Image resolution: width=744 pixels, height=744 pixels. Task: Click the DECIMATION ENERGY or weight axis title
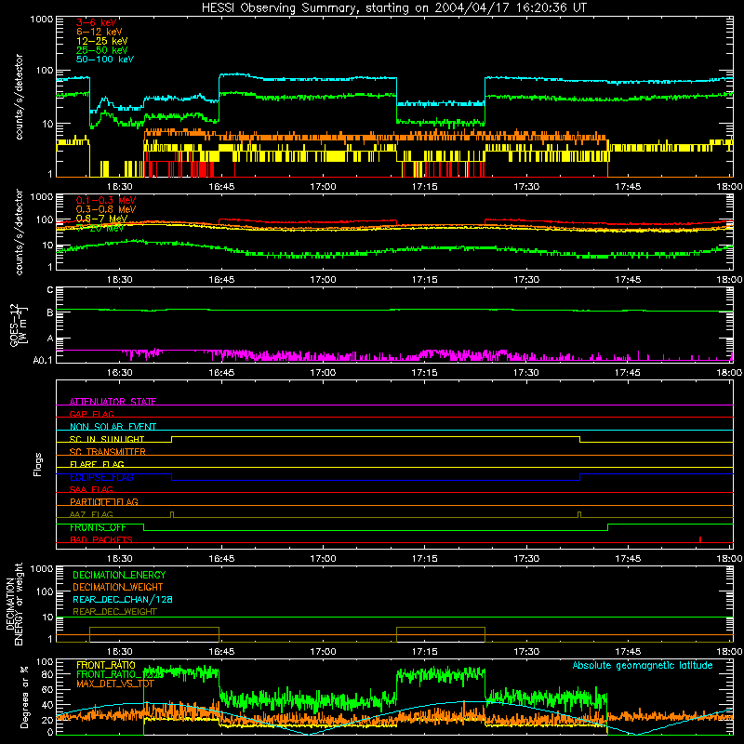(x=14, y=604)
